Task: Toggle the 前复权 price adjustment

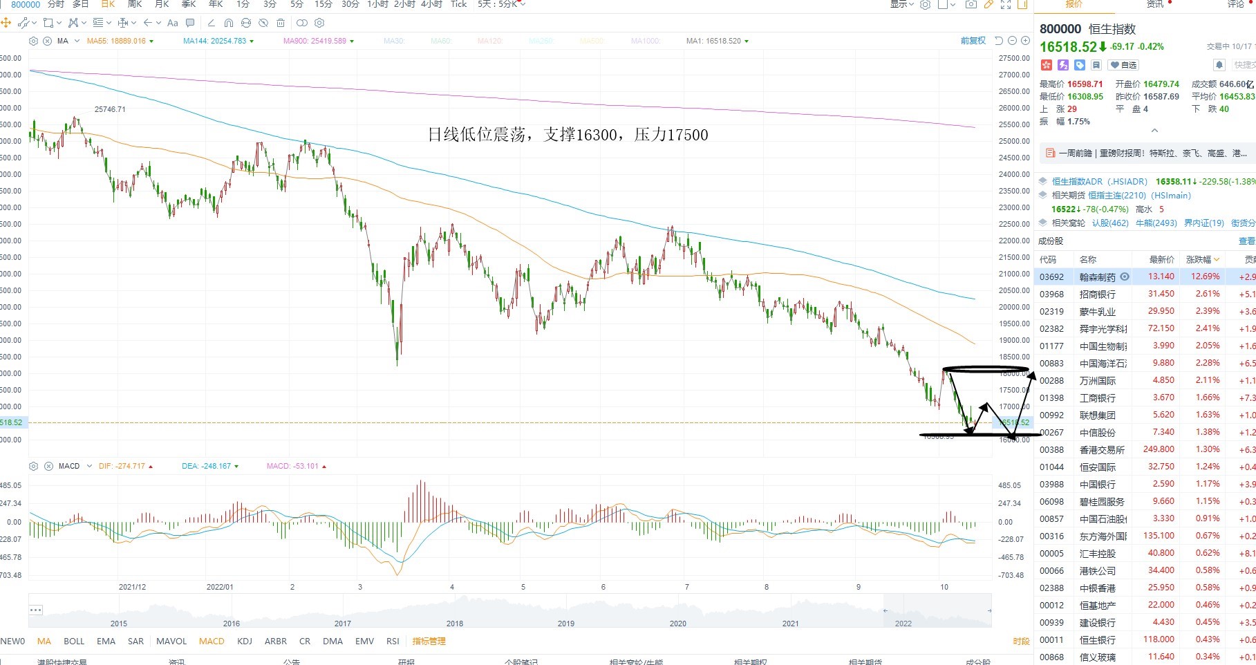Action: tap(973, 41)
